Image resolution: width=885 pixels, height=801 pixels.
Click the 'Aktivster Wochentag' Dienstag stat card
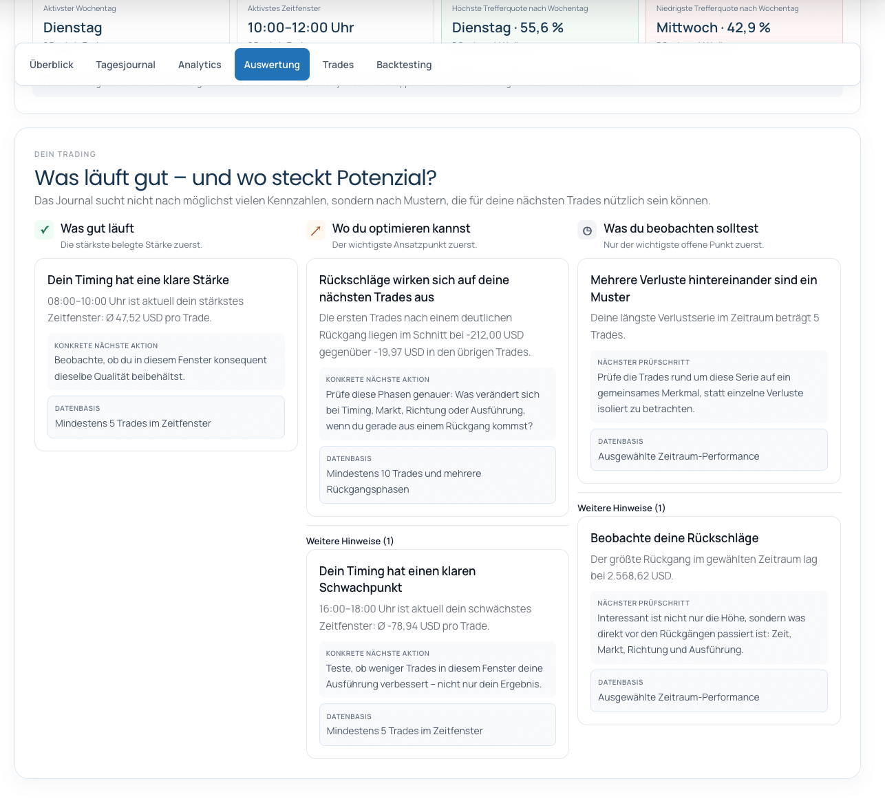pyautogui.click(x=131, y=22)
